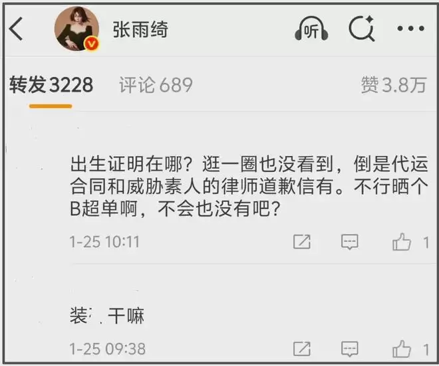Open the three-dot more menu
The height and width of the screenshot is (366, 439).
pyautogui.click(x=410, y=29)
